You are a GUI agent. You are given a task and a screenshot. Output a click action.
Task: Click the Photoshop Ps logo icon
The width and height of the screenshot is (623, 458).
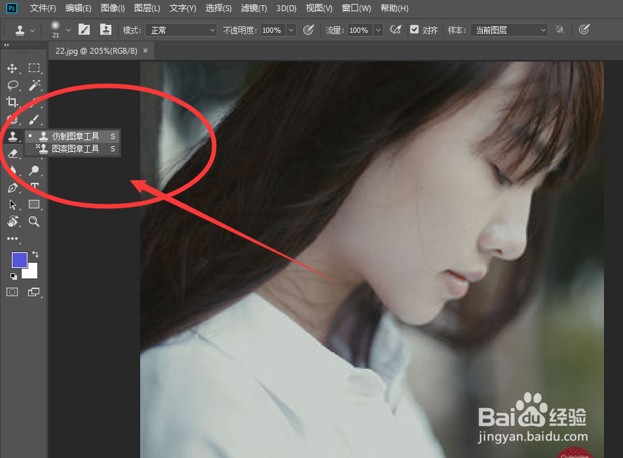pos(12,8)
